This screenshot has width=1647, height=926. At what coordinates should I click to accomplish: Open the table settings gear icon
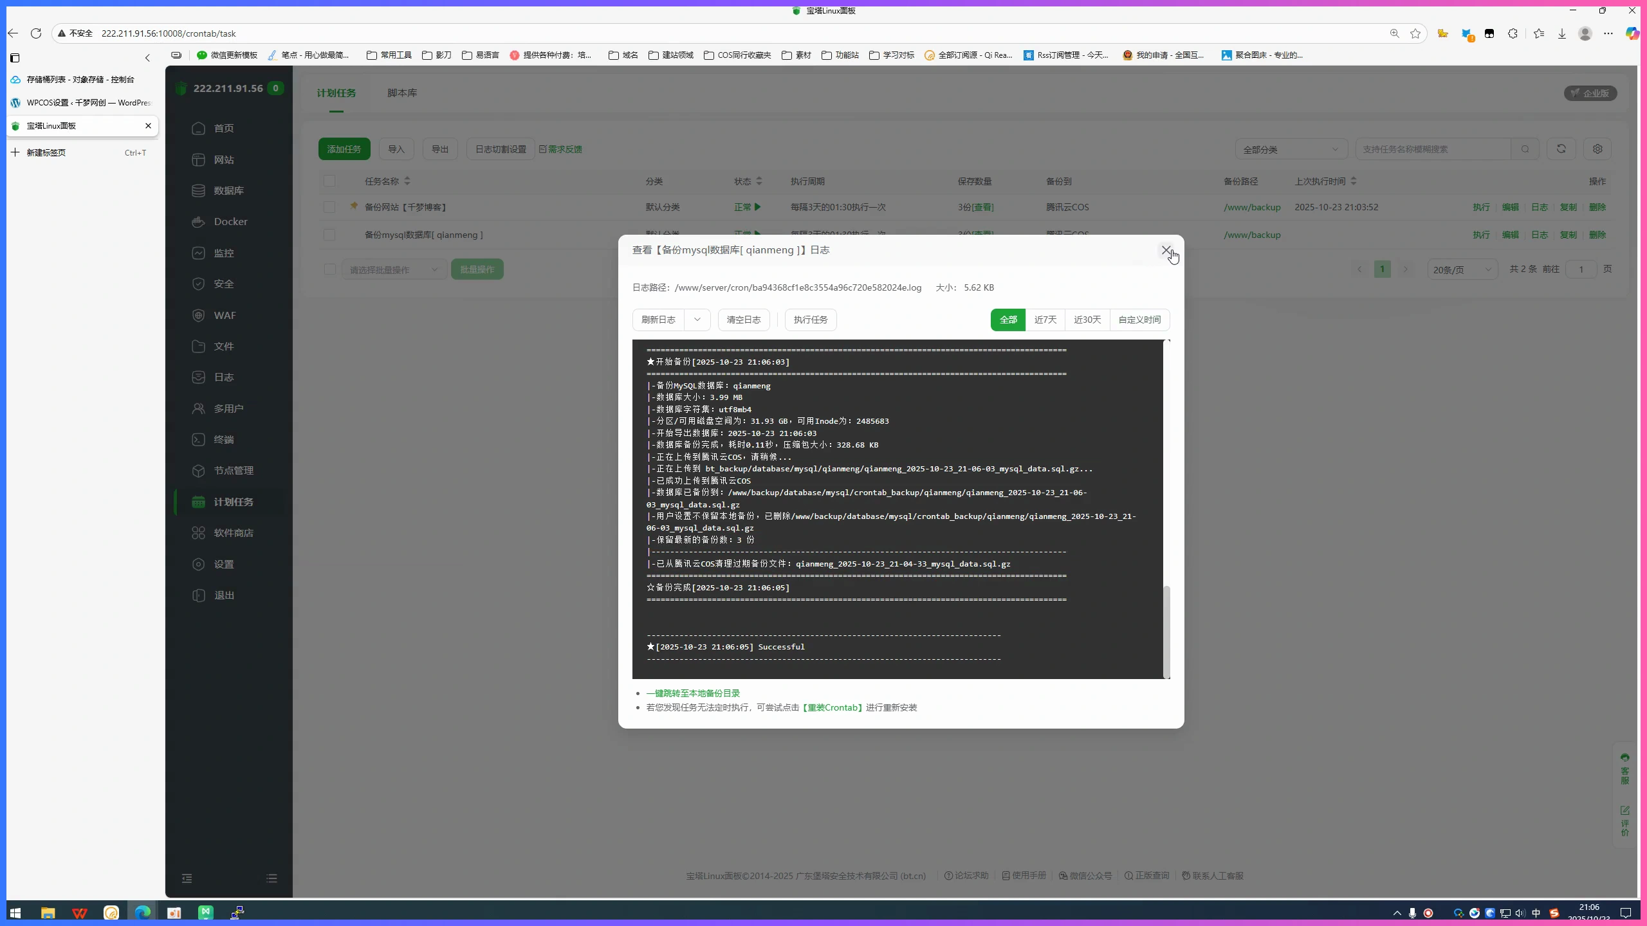pyautogui.click(x=1597, y=149)
